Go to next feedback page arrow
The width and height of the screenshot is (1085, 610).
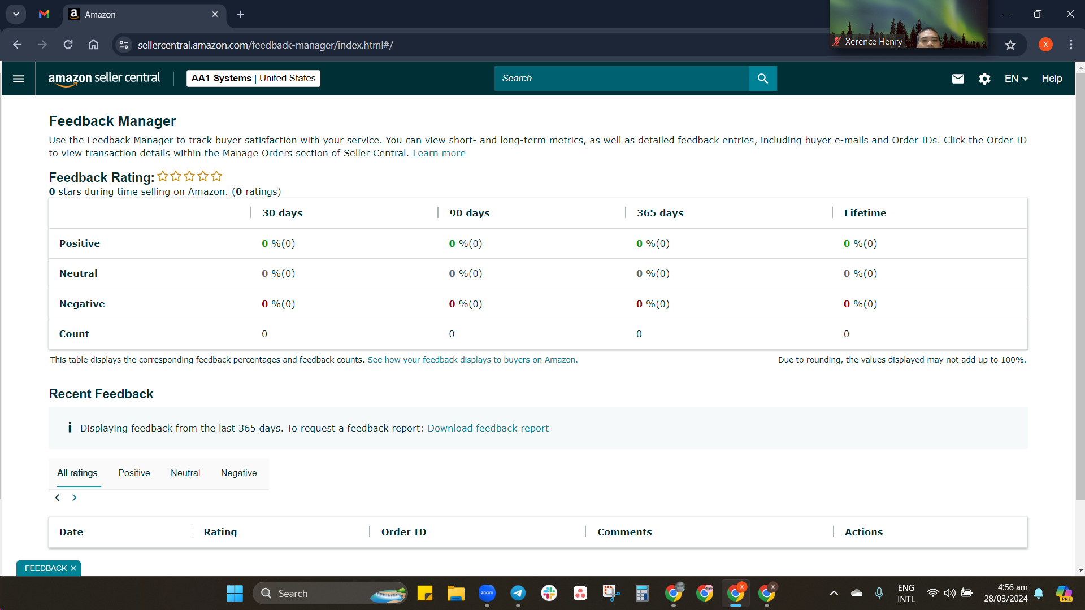[74, 498]
